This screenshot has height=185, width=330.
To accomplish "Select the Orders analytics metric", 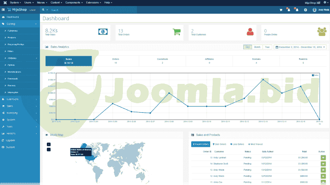I will click(115, 61).
